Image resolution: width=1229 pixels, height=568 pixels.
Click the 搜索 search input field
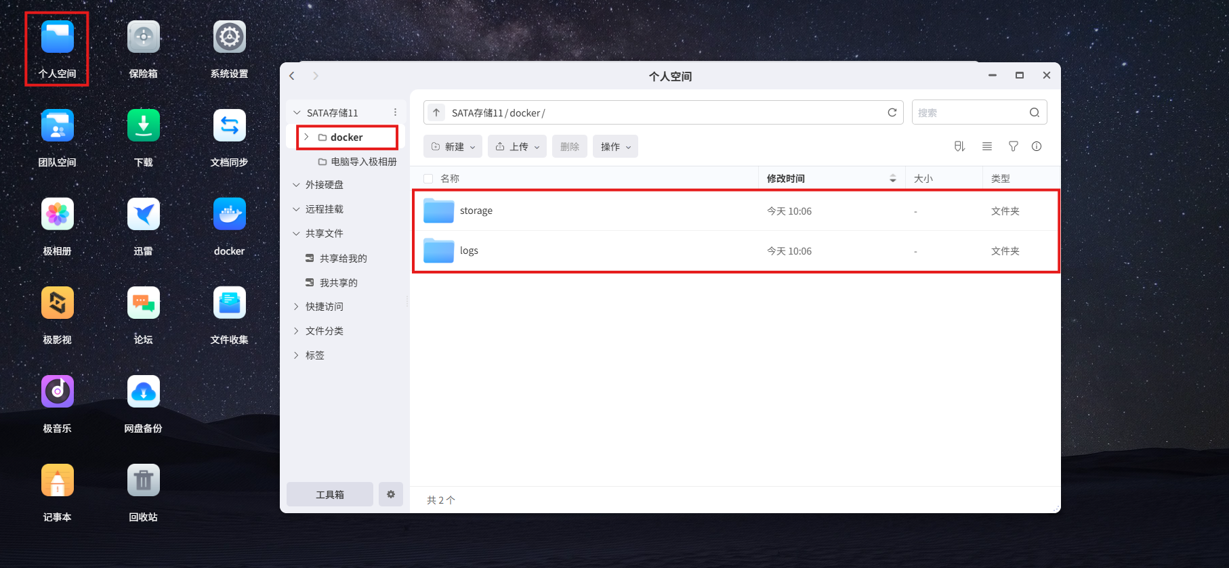tap(969, 112)
